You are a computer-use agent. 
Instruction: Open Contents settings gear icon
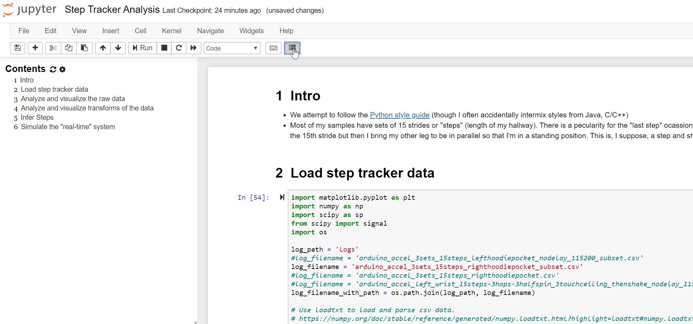(62, 69)
